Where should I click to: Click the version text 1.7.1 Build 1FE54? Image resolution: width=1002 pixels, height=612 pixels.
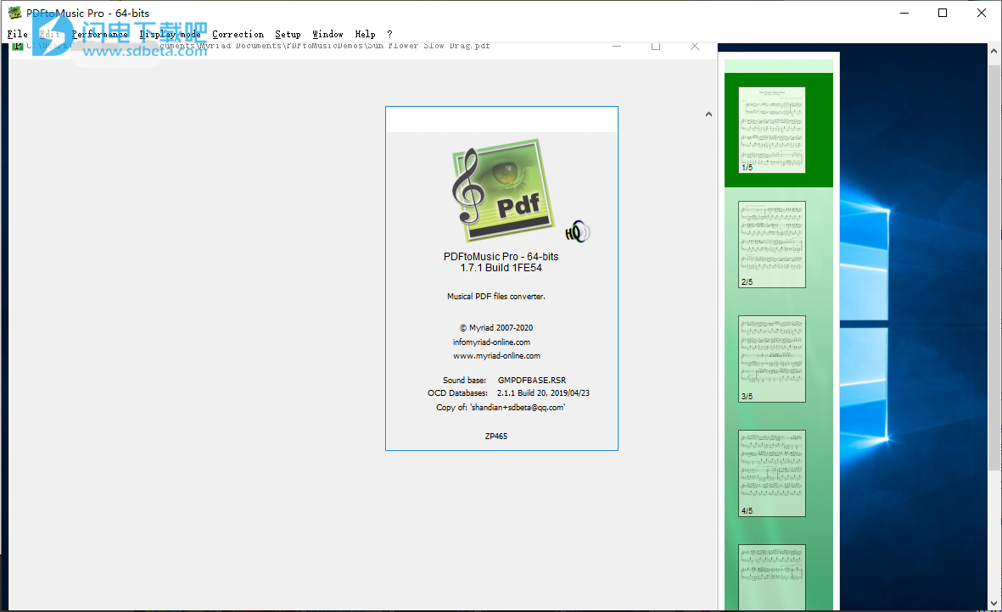pos(501,268)
